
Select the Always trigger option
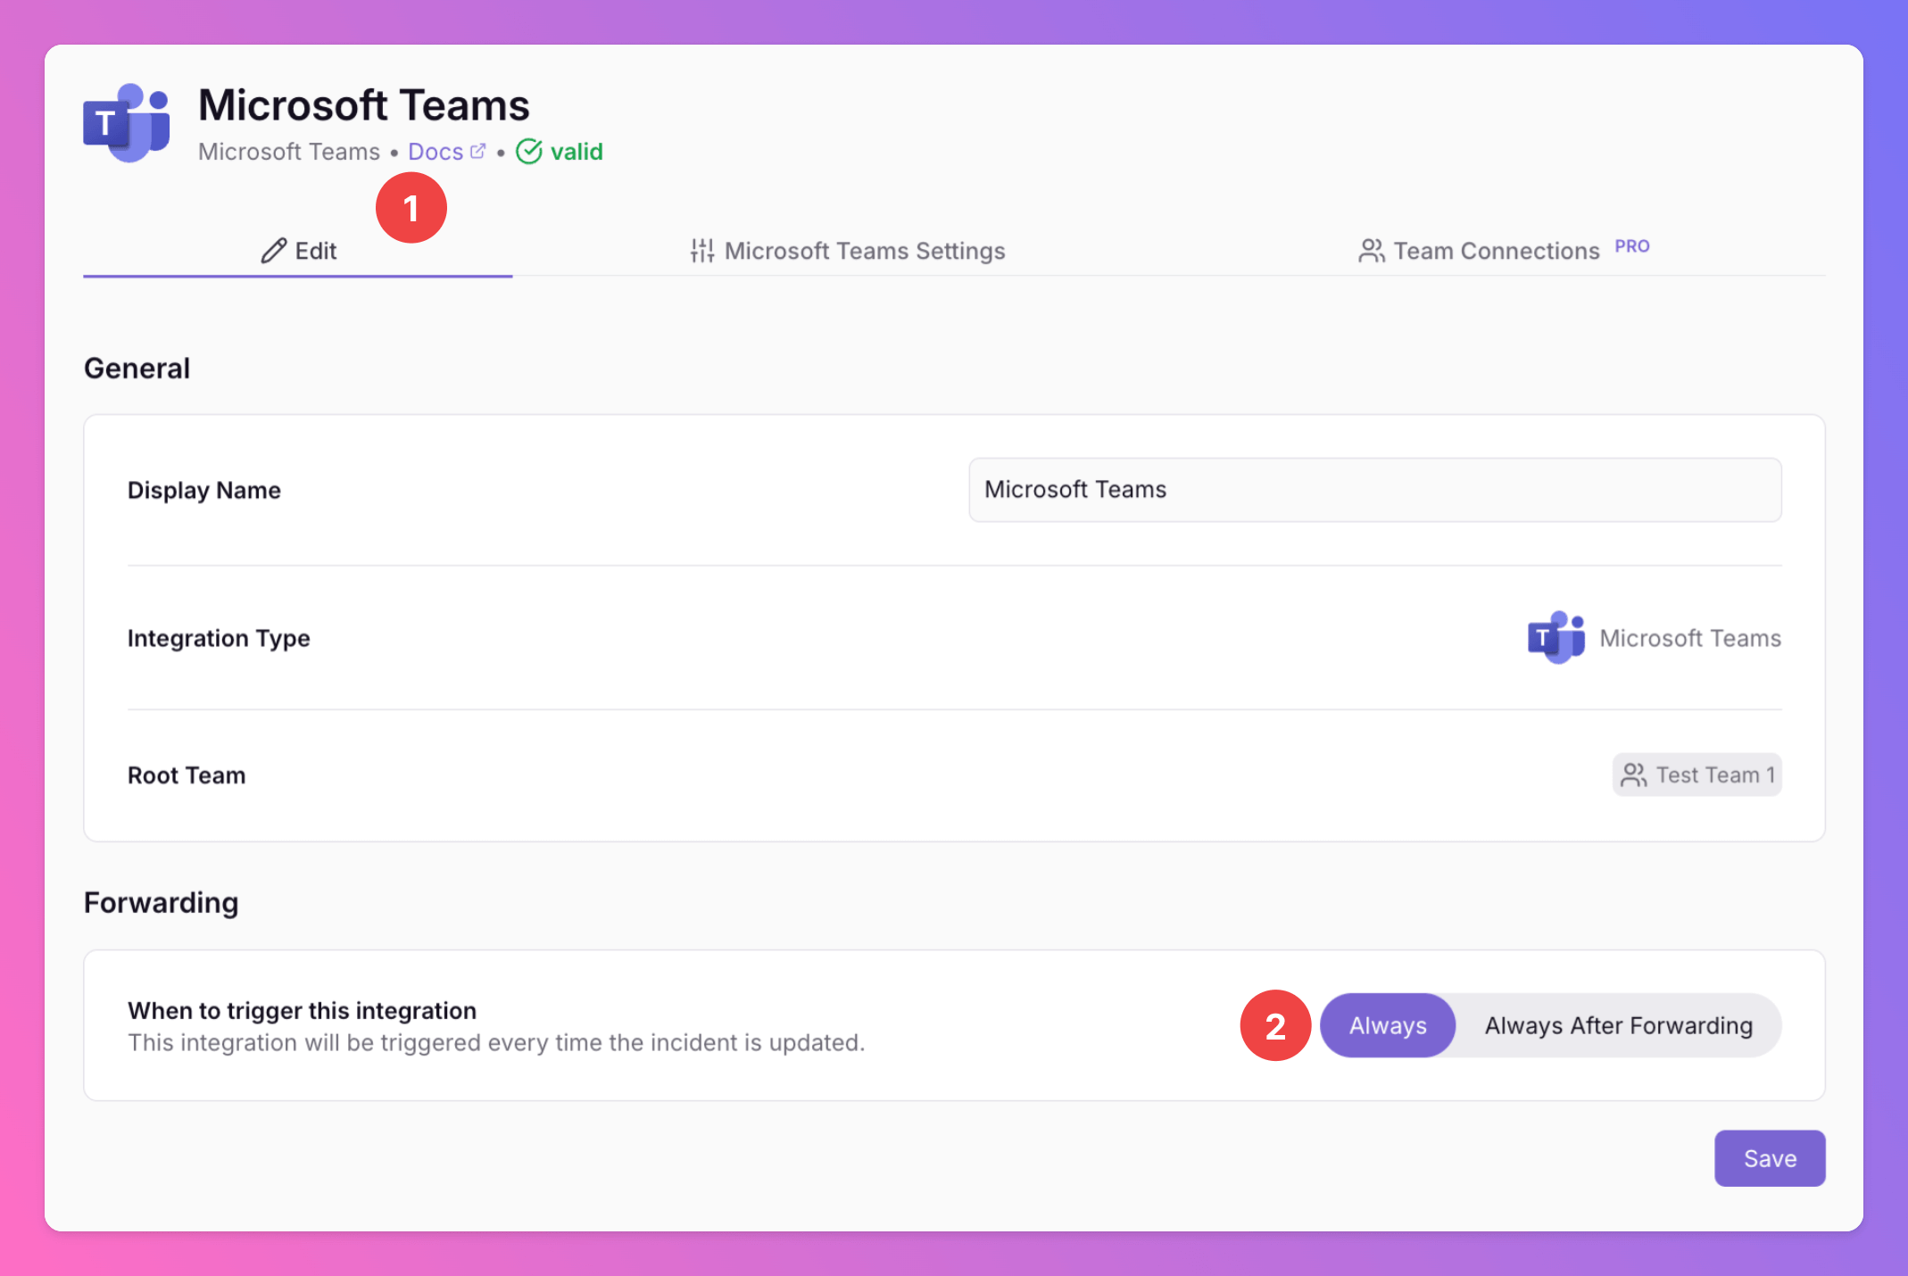pos(1387,1025)
